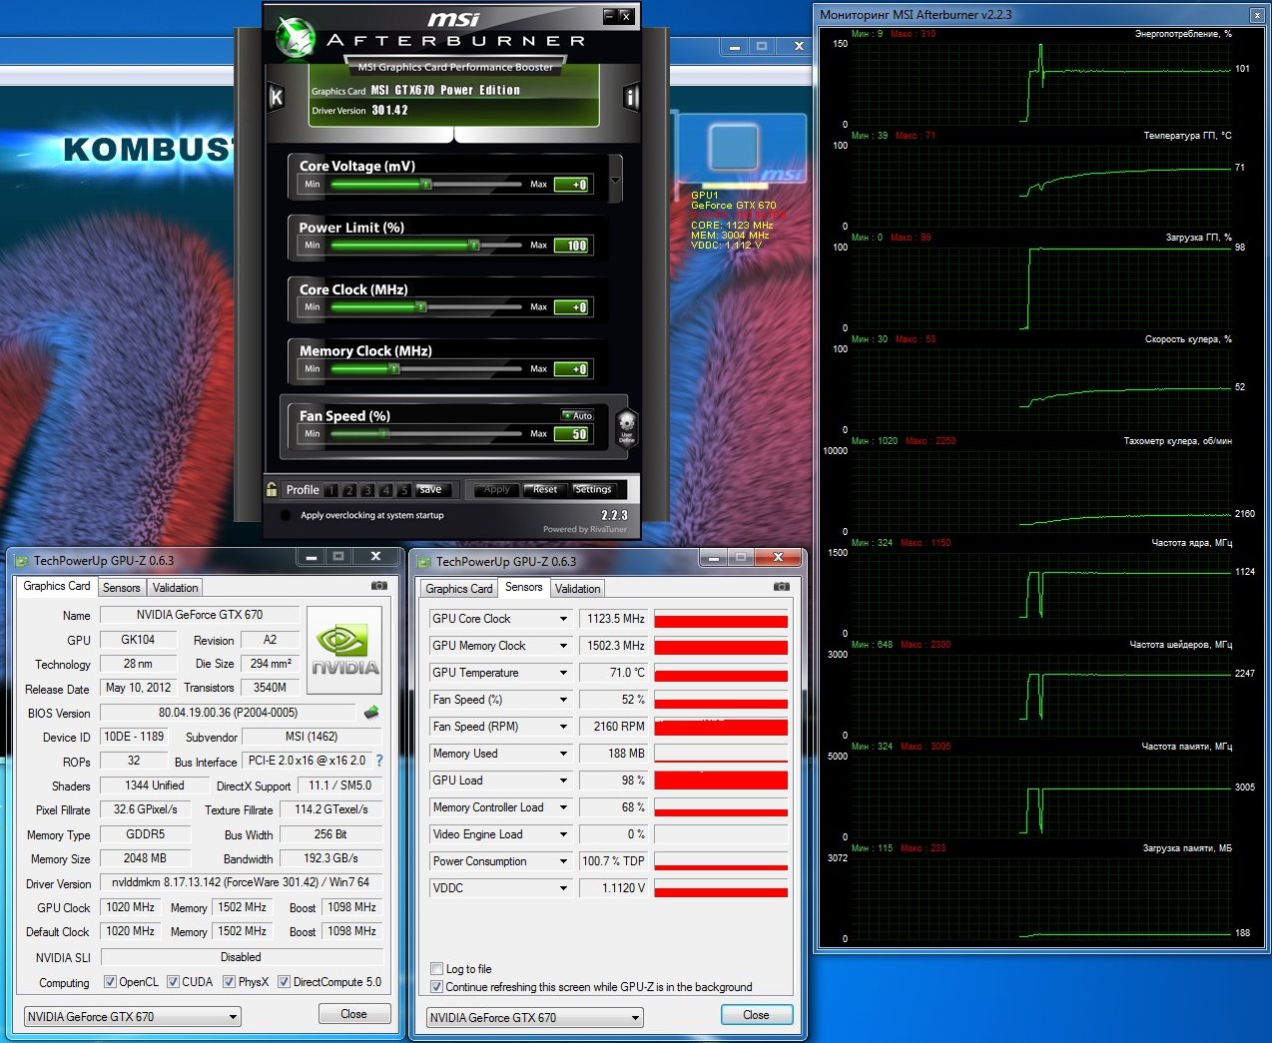This screenshot has height=1043, width=1272.
Task: Switch to Validation tab in Sensors window
Action: (577, 588)
